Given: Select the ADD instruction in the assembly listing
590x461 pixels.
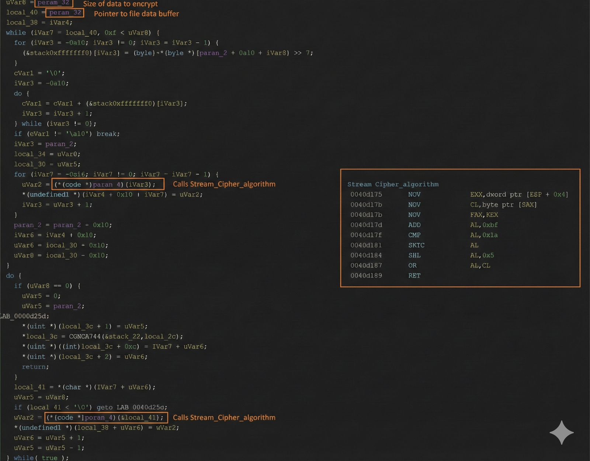Looking at the screenshot, I should pyautogui.click(x=414, y=225).
